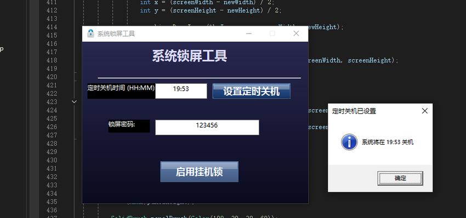Click 'screenHeight' text on line 418

coord(370,60)
